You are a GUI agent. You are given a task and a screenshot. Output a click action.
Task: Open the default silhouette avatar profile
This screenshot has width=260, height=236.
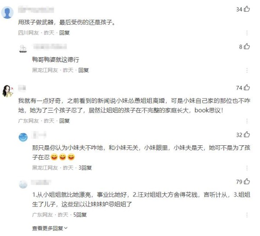[x=7, y=13]
